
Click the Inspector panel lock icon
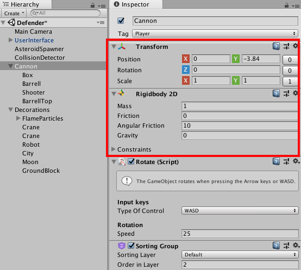tap(286, 5)
